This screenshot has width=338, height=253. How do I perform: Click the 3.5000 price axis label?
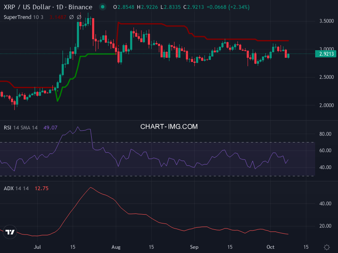pyautogui.click(x=326, y=20)
